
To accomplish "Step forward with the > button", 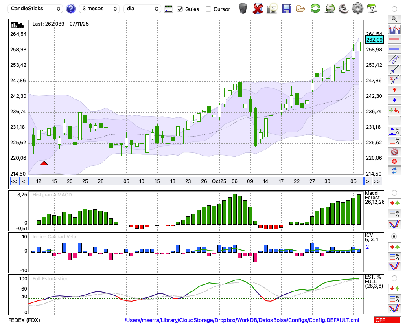I will (x=367, y=181).
